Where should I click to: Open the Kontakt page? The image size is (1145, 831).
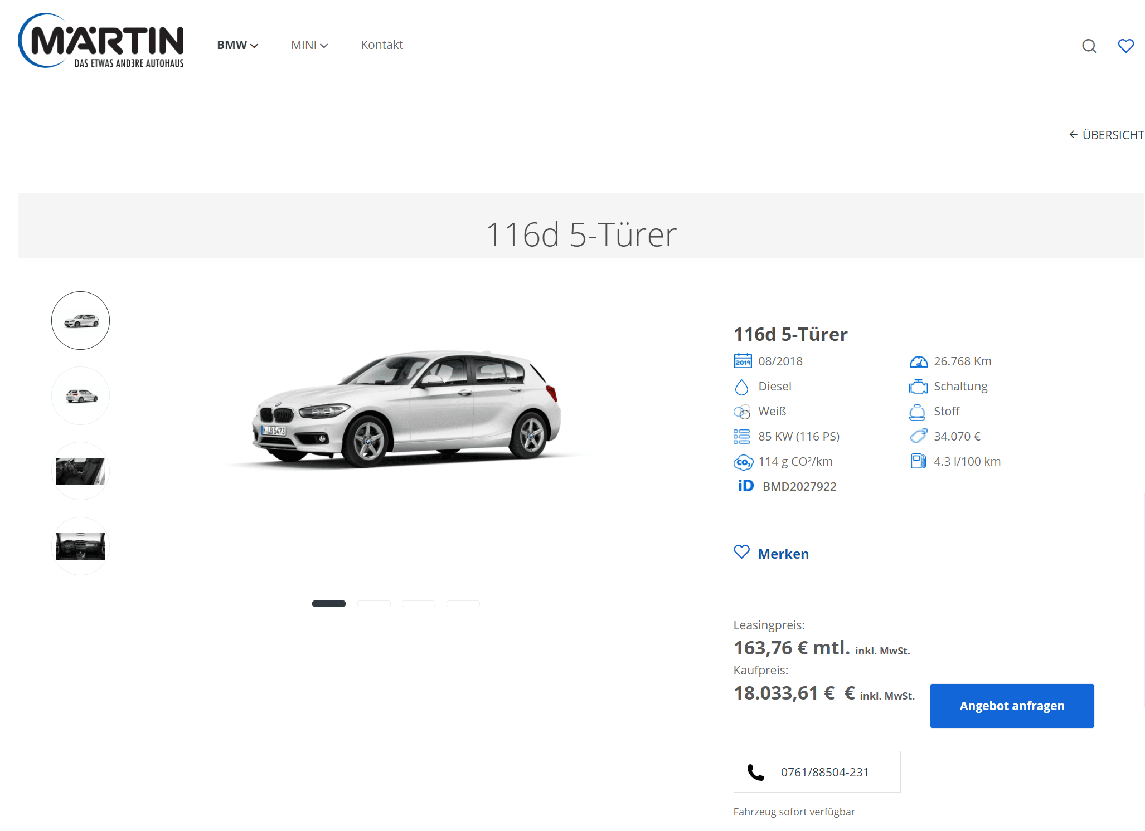(382, 45)
